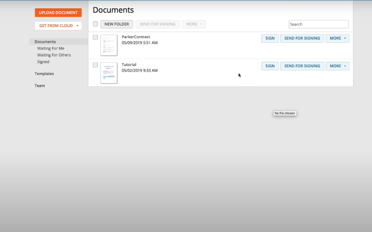Viewport: 372px width, 232px height.
Task: Focus the Search field
Action: (x=319, y=24)
